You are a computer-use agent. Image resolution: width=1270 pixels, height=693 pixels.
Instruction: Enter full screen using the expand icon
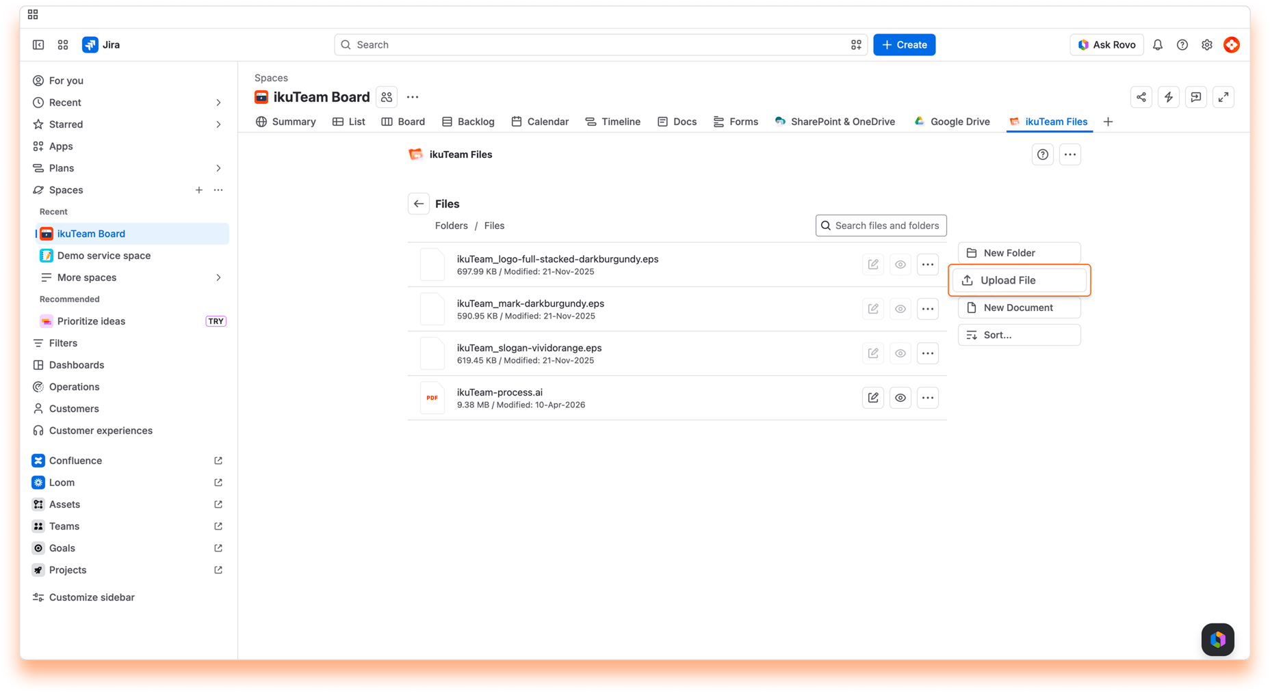click(x=1223, y=97)
